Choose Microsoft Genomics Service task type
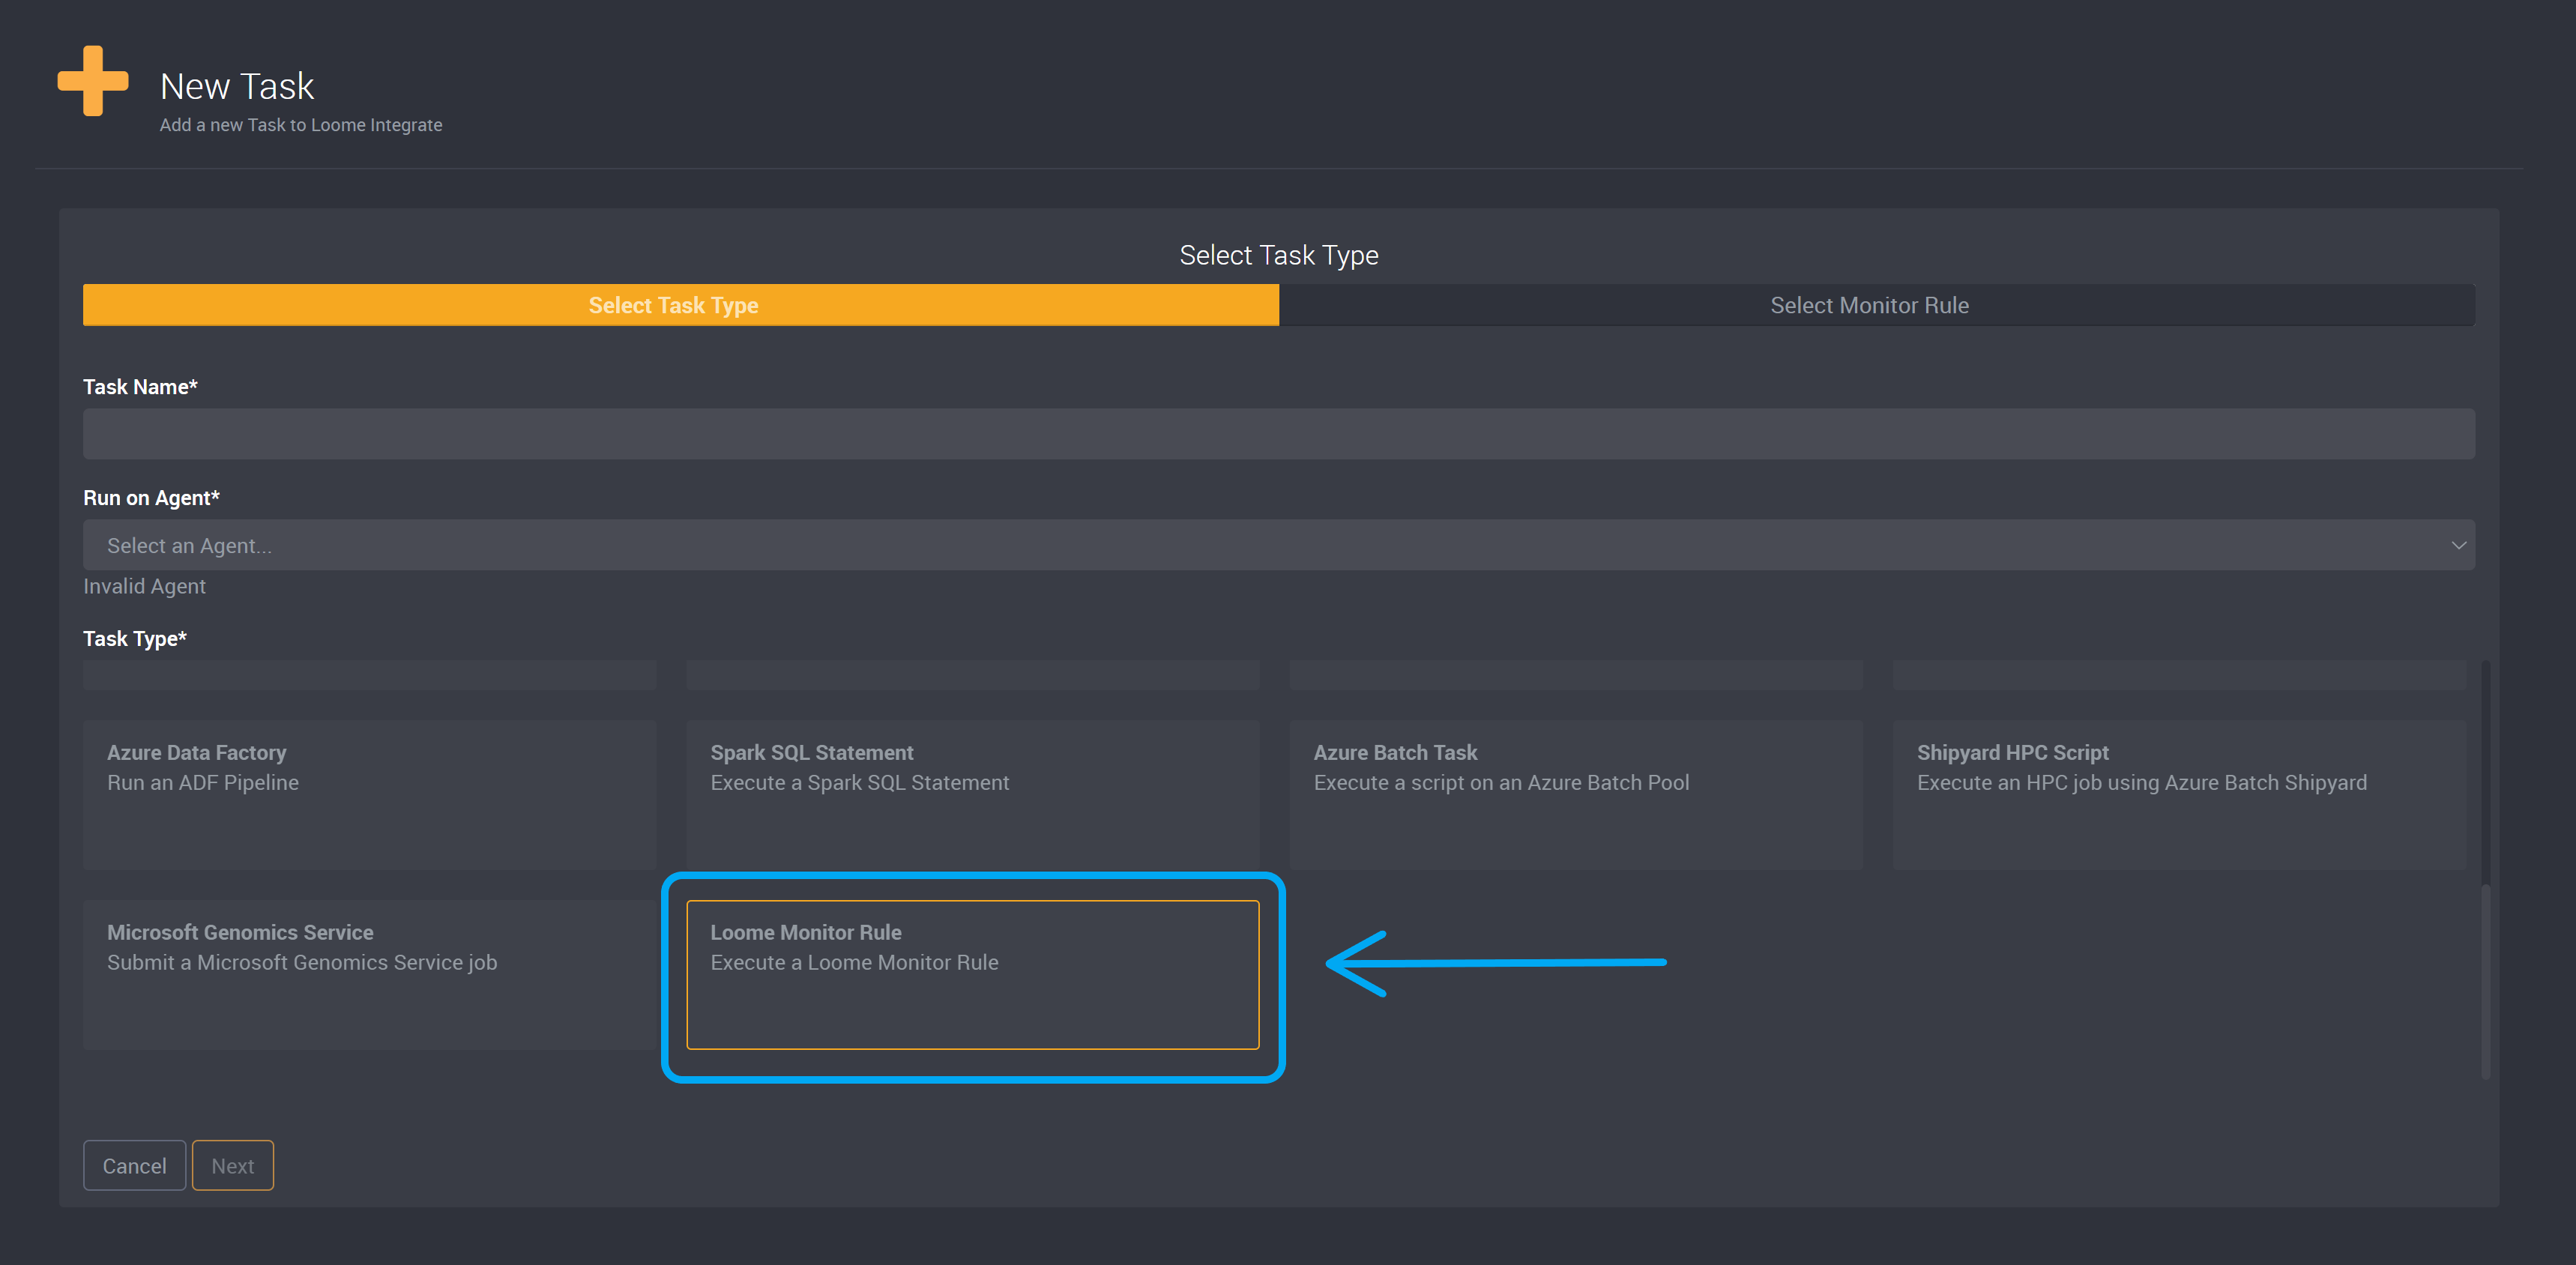Viewport: 2576px width, 1265px height. pyautogui.click(x=369, y=974)
